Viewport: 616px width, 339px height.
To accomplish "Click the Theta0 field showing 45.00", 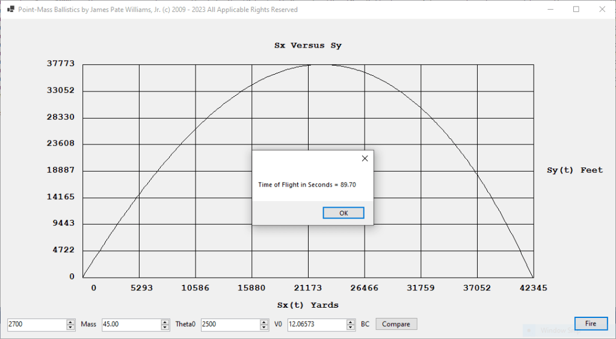I will pos(131,324).
